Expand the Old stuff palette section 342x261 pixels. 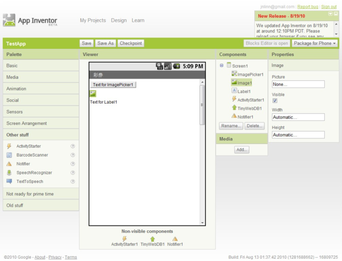41,205
